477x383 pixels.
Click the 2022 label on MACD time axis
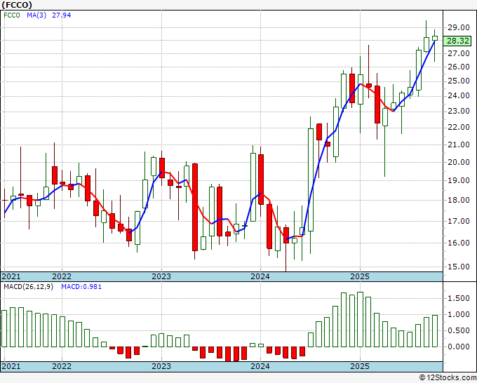click(62, 366)
